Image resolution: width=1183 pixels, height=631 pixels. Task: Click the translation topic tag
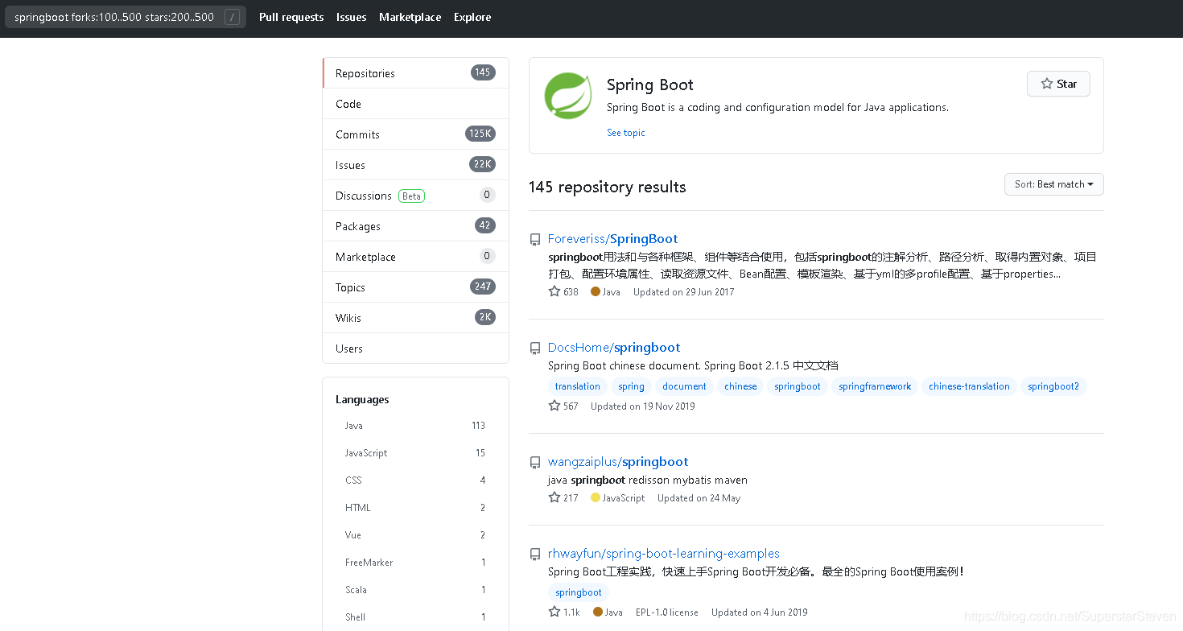pos(578,386)
